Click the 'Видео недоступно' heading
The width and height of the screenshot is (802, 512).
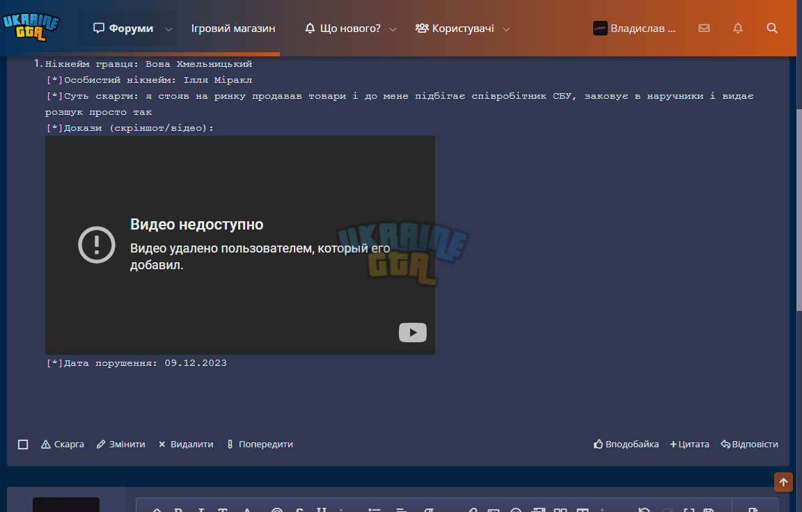pos(196,224)
